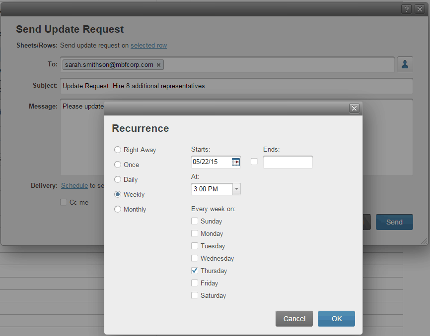Remove the sarah.smithson@mbfcorp.com recipient chip
The width and height of the screenshot is (430, 336).
click(x=158, y=64)
